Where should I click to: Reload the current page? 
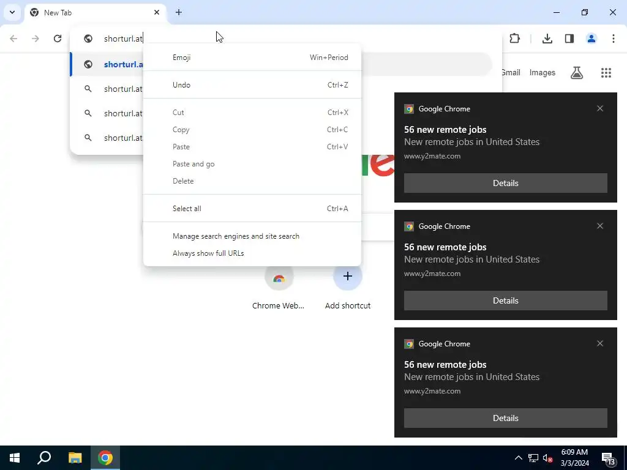58,39
